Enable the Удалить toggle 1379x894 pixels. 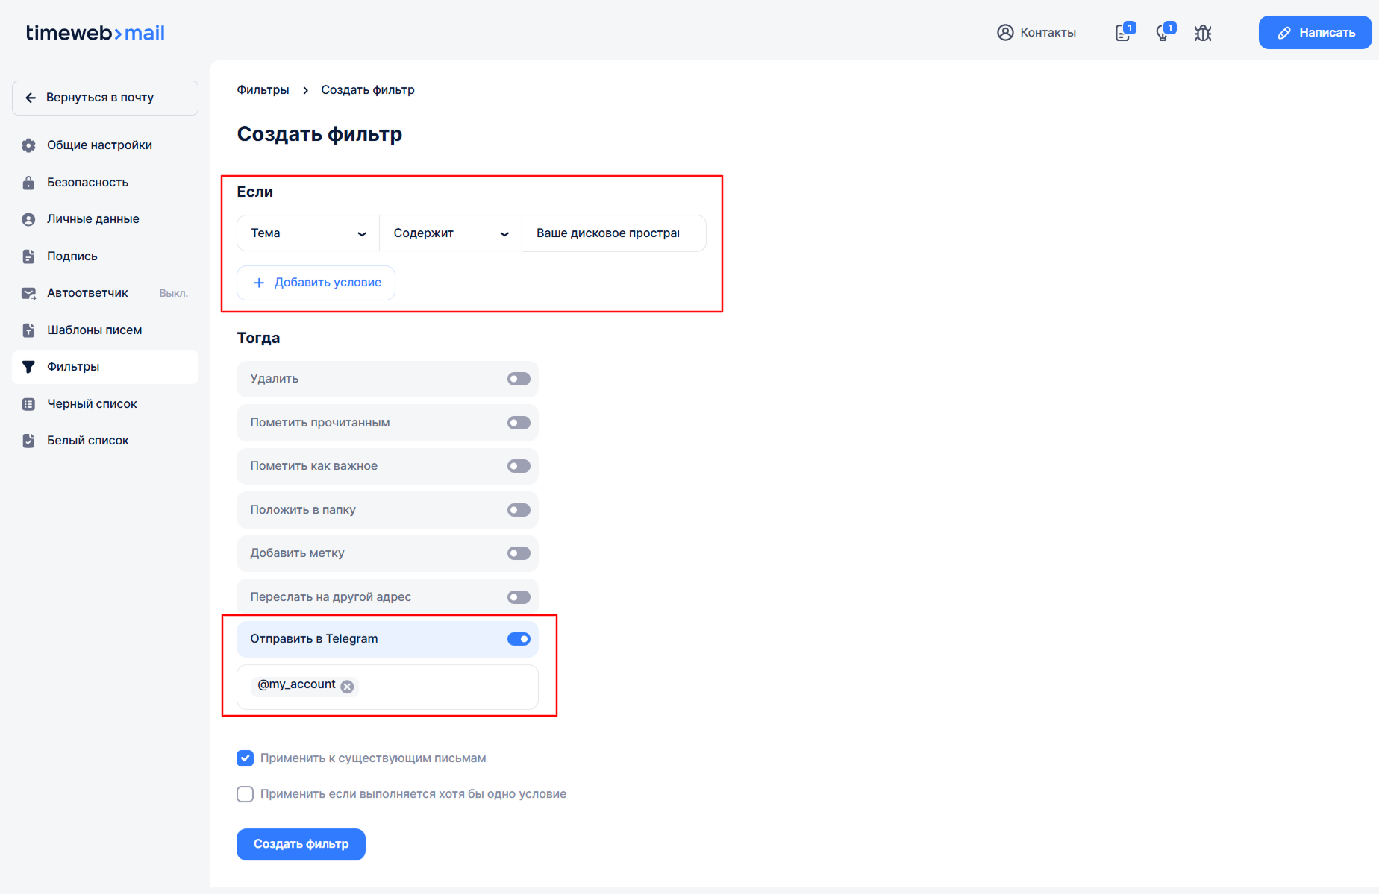click(519, 379)
